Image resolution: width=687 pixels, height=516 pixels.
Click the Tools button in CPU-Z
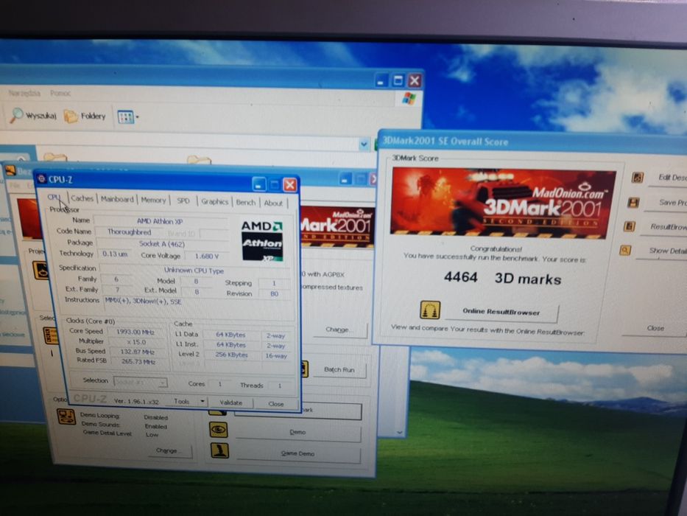click(x=181, y=402)
